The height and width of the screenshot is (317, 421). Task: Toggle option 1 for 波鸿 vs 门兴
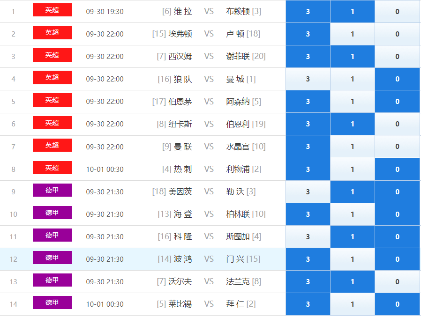tap(353, 259)
